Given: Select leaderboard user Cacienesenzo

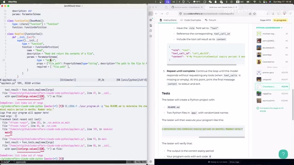Looking at the screenshot, I should [x=272, y=62].
